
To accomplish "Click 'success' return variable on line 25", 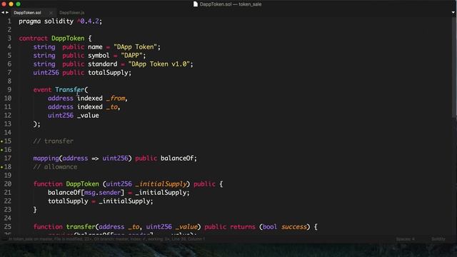I will (x=293, y=227).
